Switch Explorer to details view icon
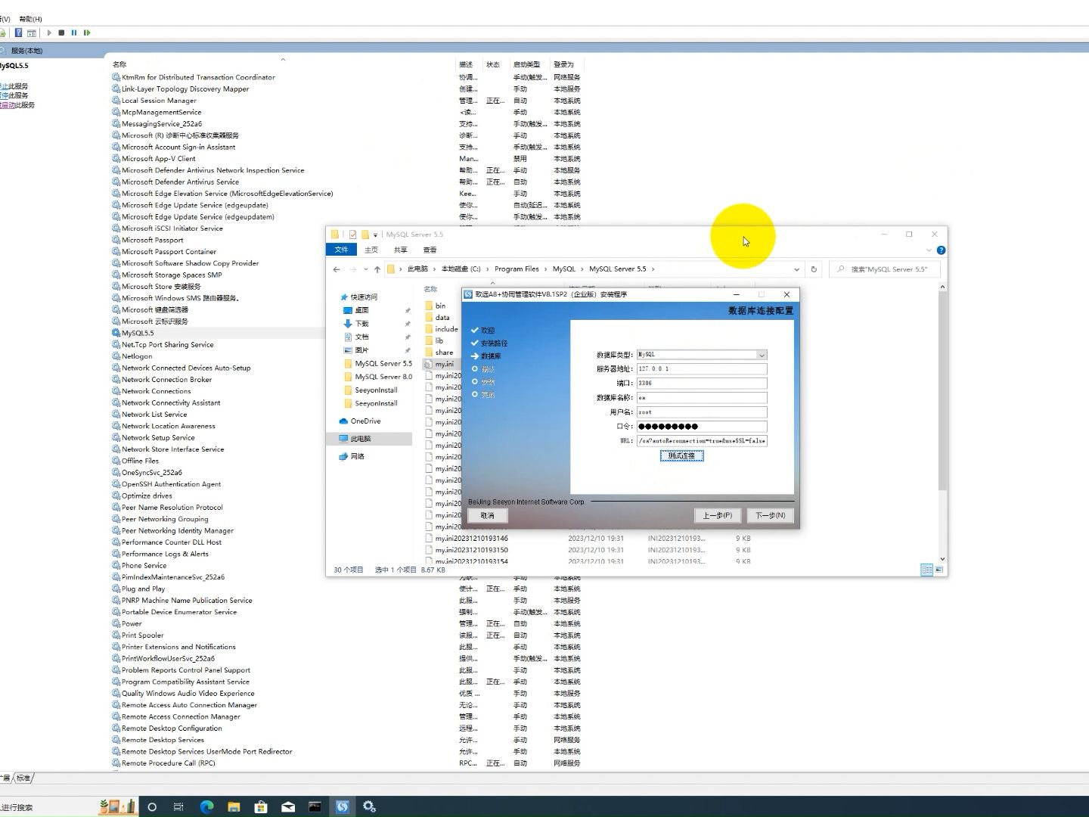The image size is (1089, 817). [x=926, y=570]
